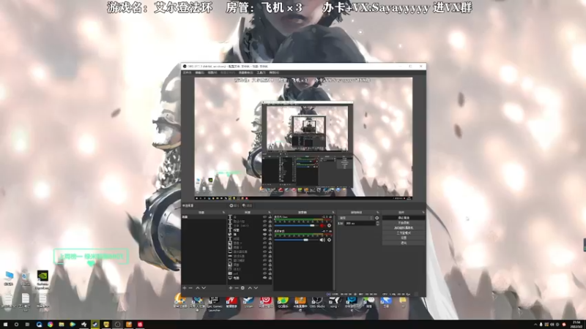The image size is (586, 329).
Task: Open the 场景集合 menu in OBS
Action: 246,72
